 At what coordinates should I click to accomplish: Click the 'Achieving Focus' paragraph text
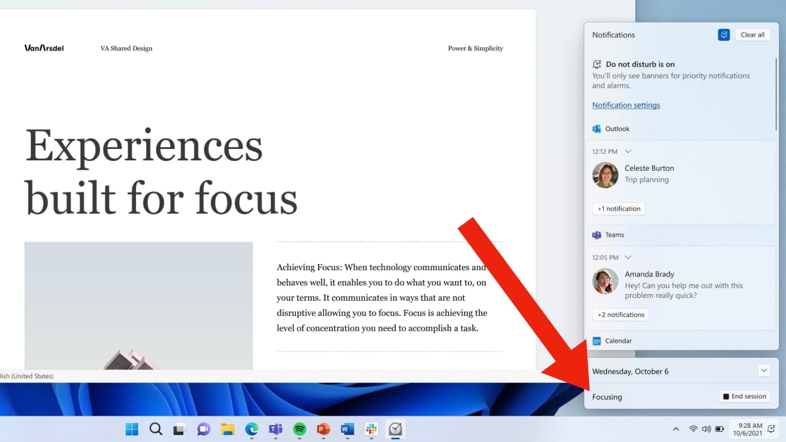[383, 298]
